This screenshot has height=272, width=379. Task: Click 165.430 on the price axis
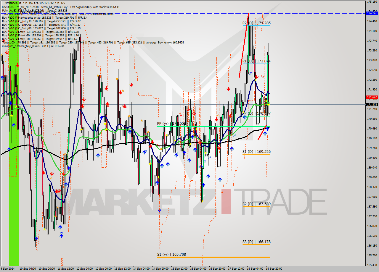pos(372,265)
